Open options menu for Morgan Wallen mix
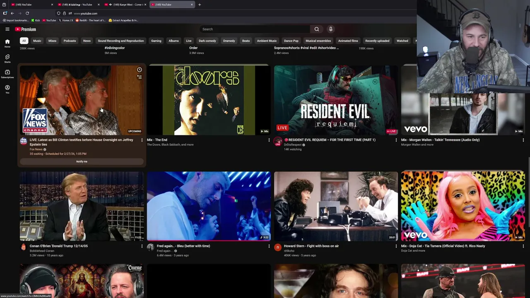The image size is (530, 298). (523, 140)
